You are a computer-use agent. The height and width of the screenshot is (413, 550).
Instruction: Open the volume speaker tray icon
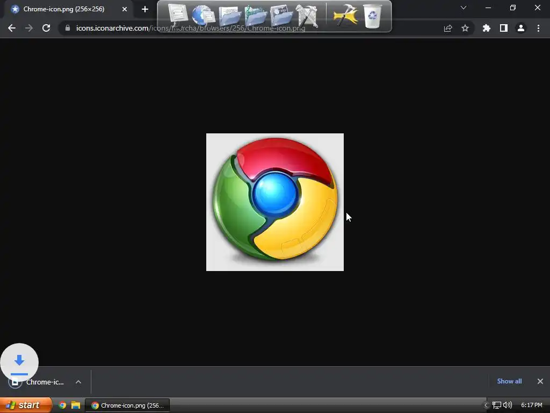coord(507,405)
